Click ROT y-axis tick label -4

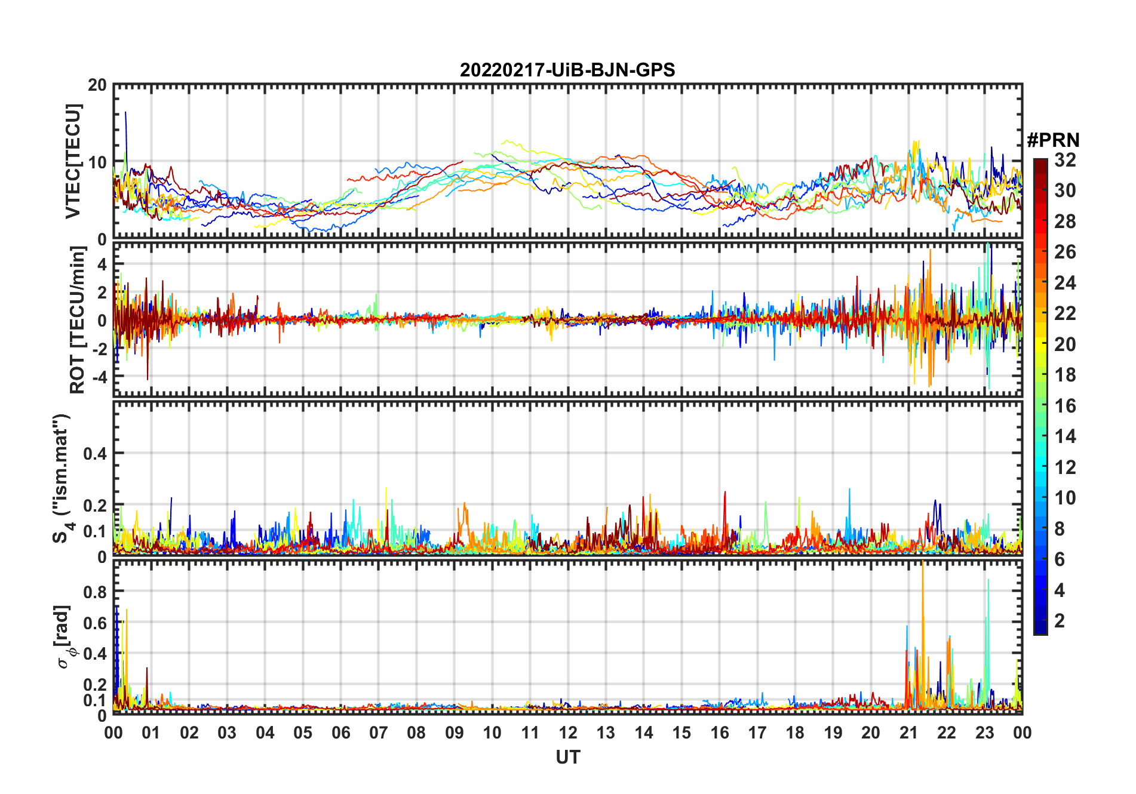click(99, 377)
